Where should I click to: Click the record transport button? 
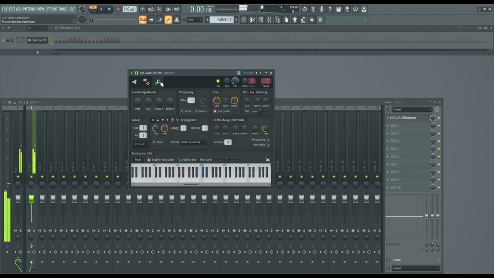pos(118,9)
